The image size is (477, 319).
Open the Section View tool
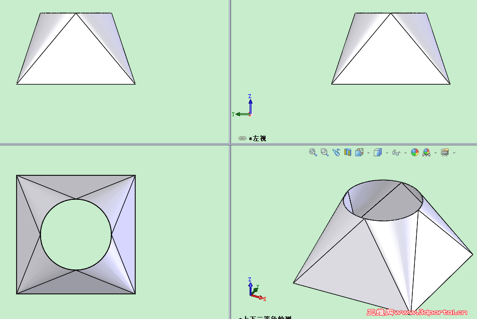click(349, 152)
